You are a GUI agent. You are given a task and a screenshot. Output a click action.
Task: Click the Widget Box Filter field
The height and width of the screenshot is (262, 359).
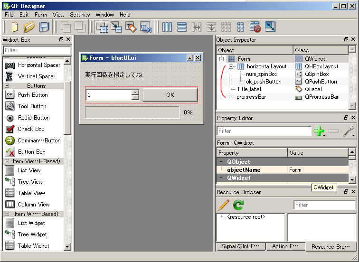(37, 50)
